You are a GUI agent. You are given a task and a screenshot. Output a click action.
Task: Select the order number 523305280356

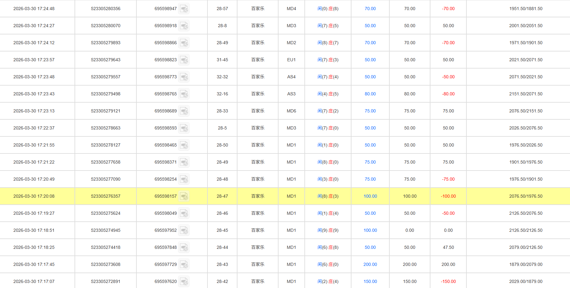point(105,9)
